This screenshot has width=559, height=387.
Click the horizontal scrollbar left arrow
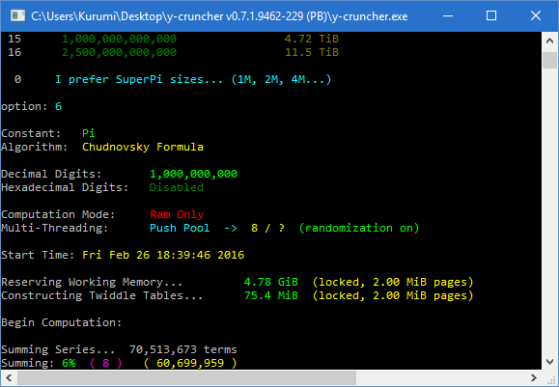9,377
